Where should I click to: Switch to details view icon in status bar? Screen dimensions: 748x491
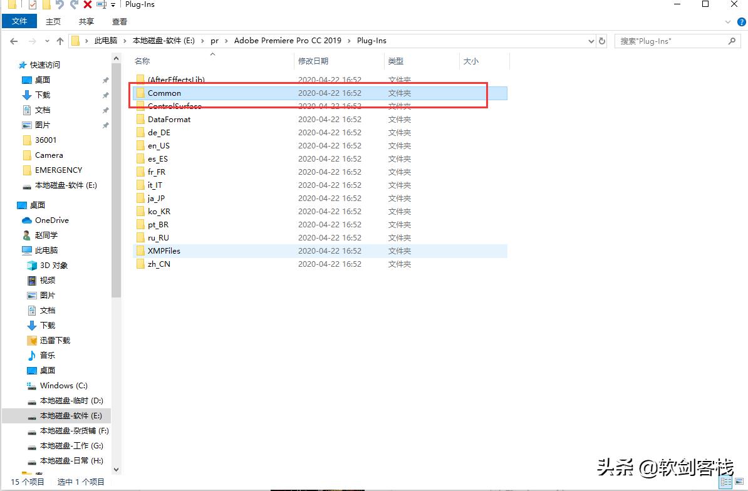pyautogui.click(x=725, y=482)
